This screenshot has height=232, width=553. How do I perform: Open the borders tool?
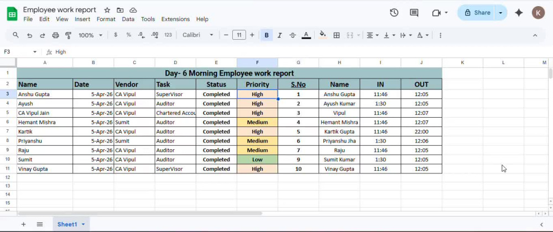click(336, 35)
